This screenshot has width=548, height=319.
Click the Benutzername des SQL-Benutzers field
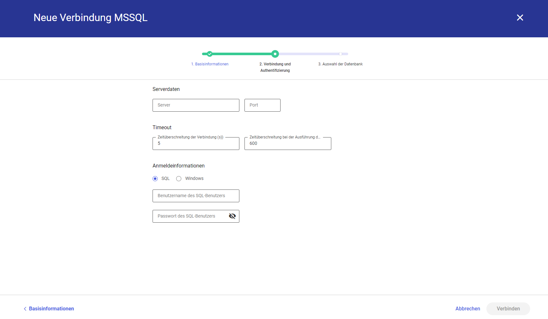tap(196, 196)
